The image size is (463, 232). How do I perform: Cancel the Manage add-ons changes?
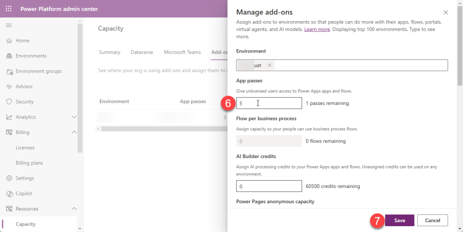pyautogui.click(x=433, y=220)
